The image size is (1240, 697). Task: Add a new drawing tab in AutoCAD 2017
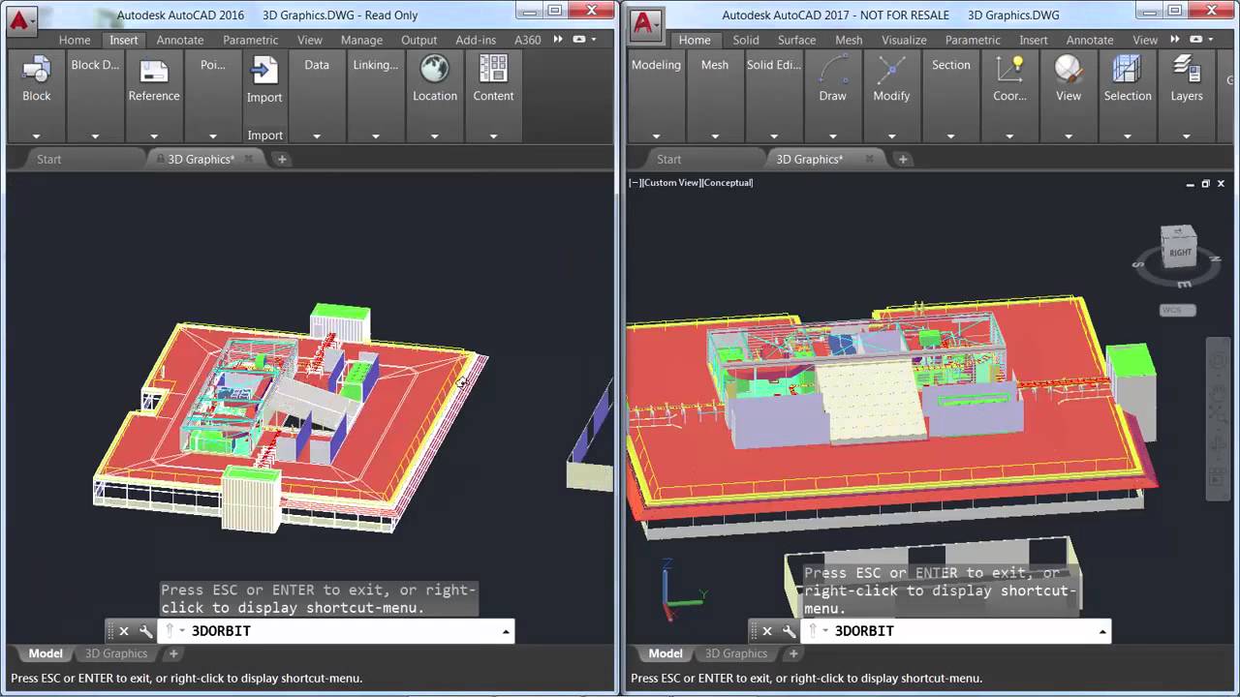pyautogui.click(x=902, y=159)
